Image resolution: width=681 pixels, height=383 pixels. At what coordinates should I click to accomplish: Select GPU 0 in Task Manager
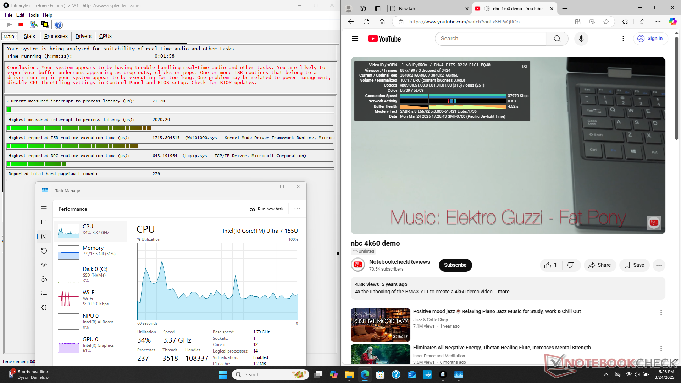coord(91,345)
